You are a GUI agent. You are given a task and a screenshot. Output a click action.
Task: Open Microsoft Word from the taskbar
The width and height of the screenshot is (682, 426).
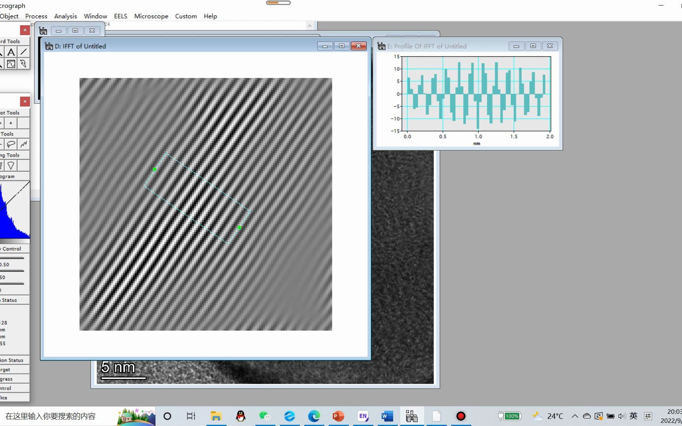click(387, 416)
